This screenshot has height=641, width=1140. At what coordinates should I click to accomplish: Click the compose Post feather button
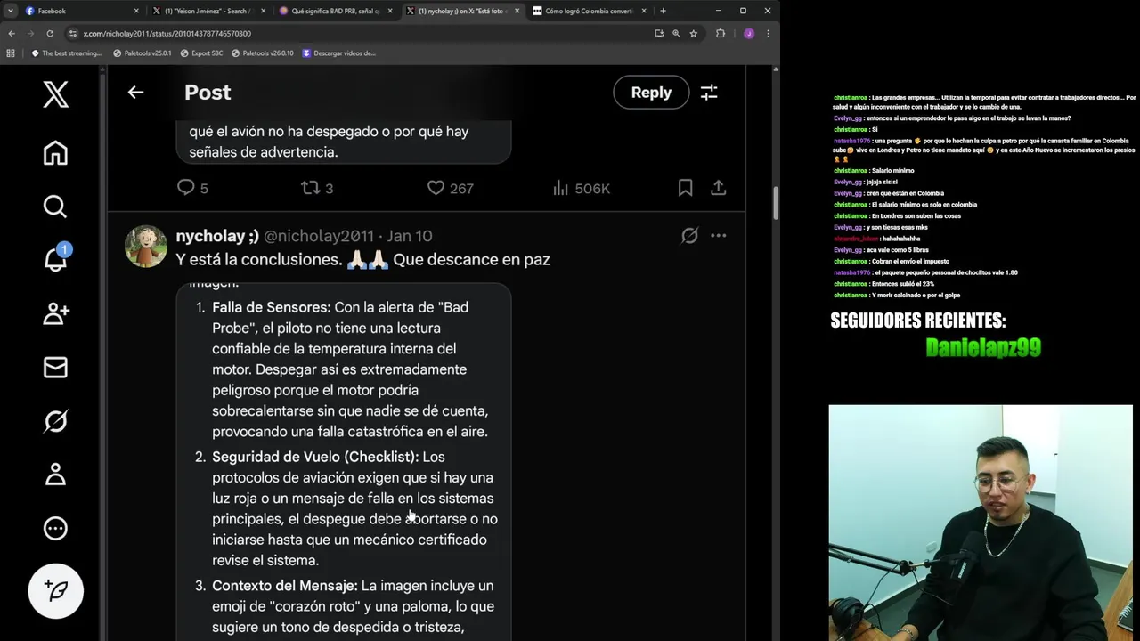tap(55, 590)
